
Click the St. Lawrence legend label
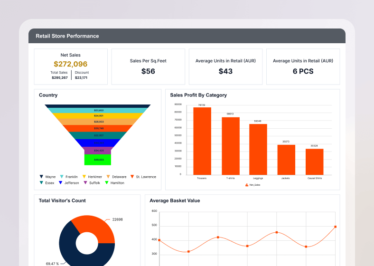point(146,177)
